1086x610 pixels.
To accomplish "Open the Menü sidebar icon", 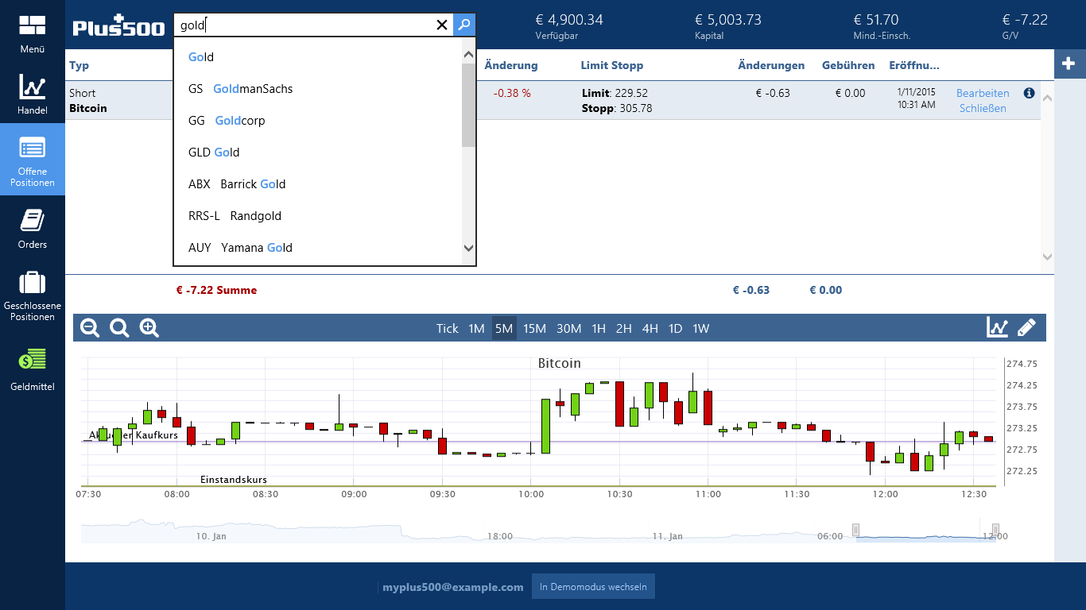I will [33, 26].
